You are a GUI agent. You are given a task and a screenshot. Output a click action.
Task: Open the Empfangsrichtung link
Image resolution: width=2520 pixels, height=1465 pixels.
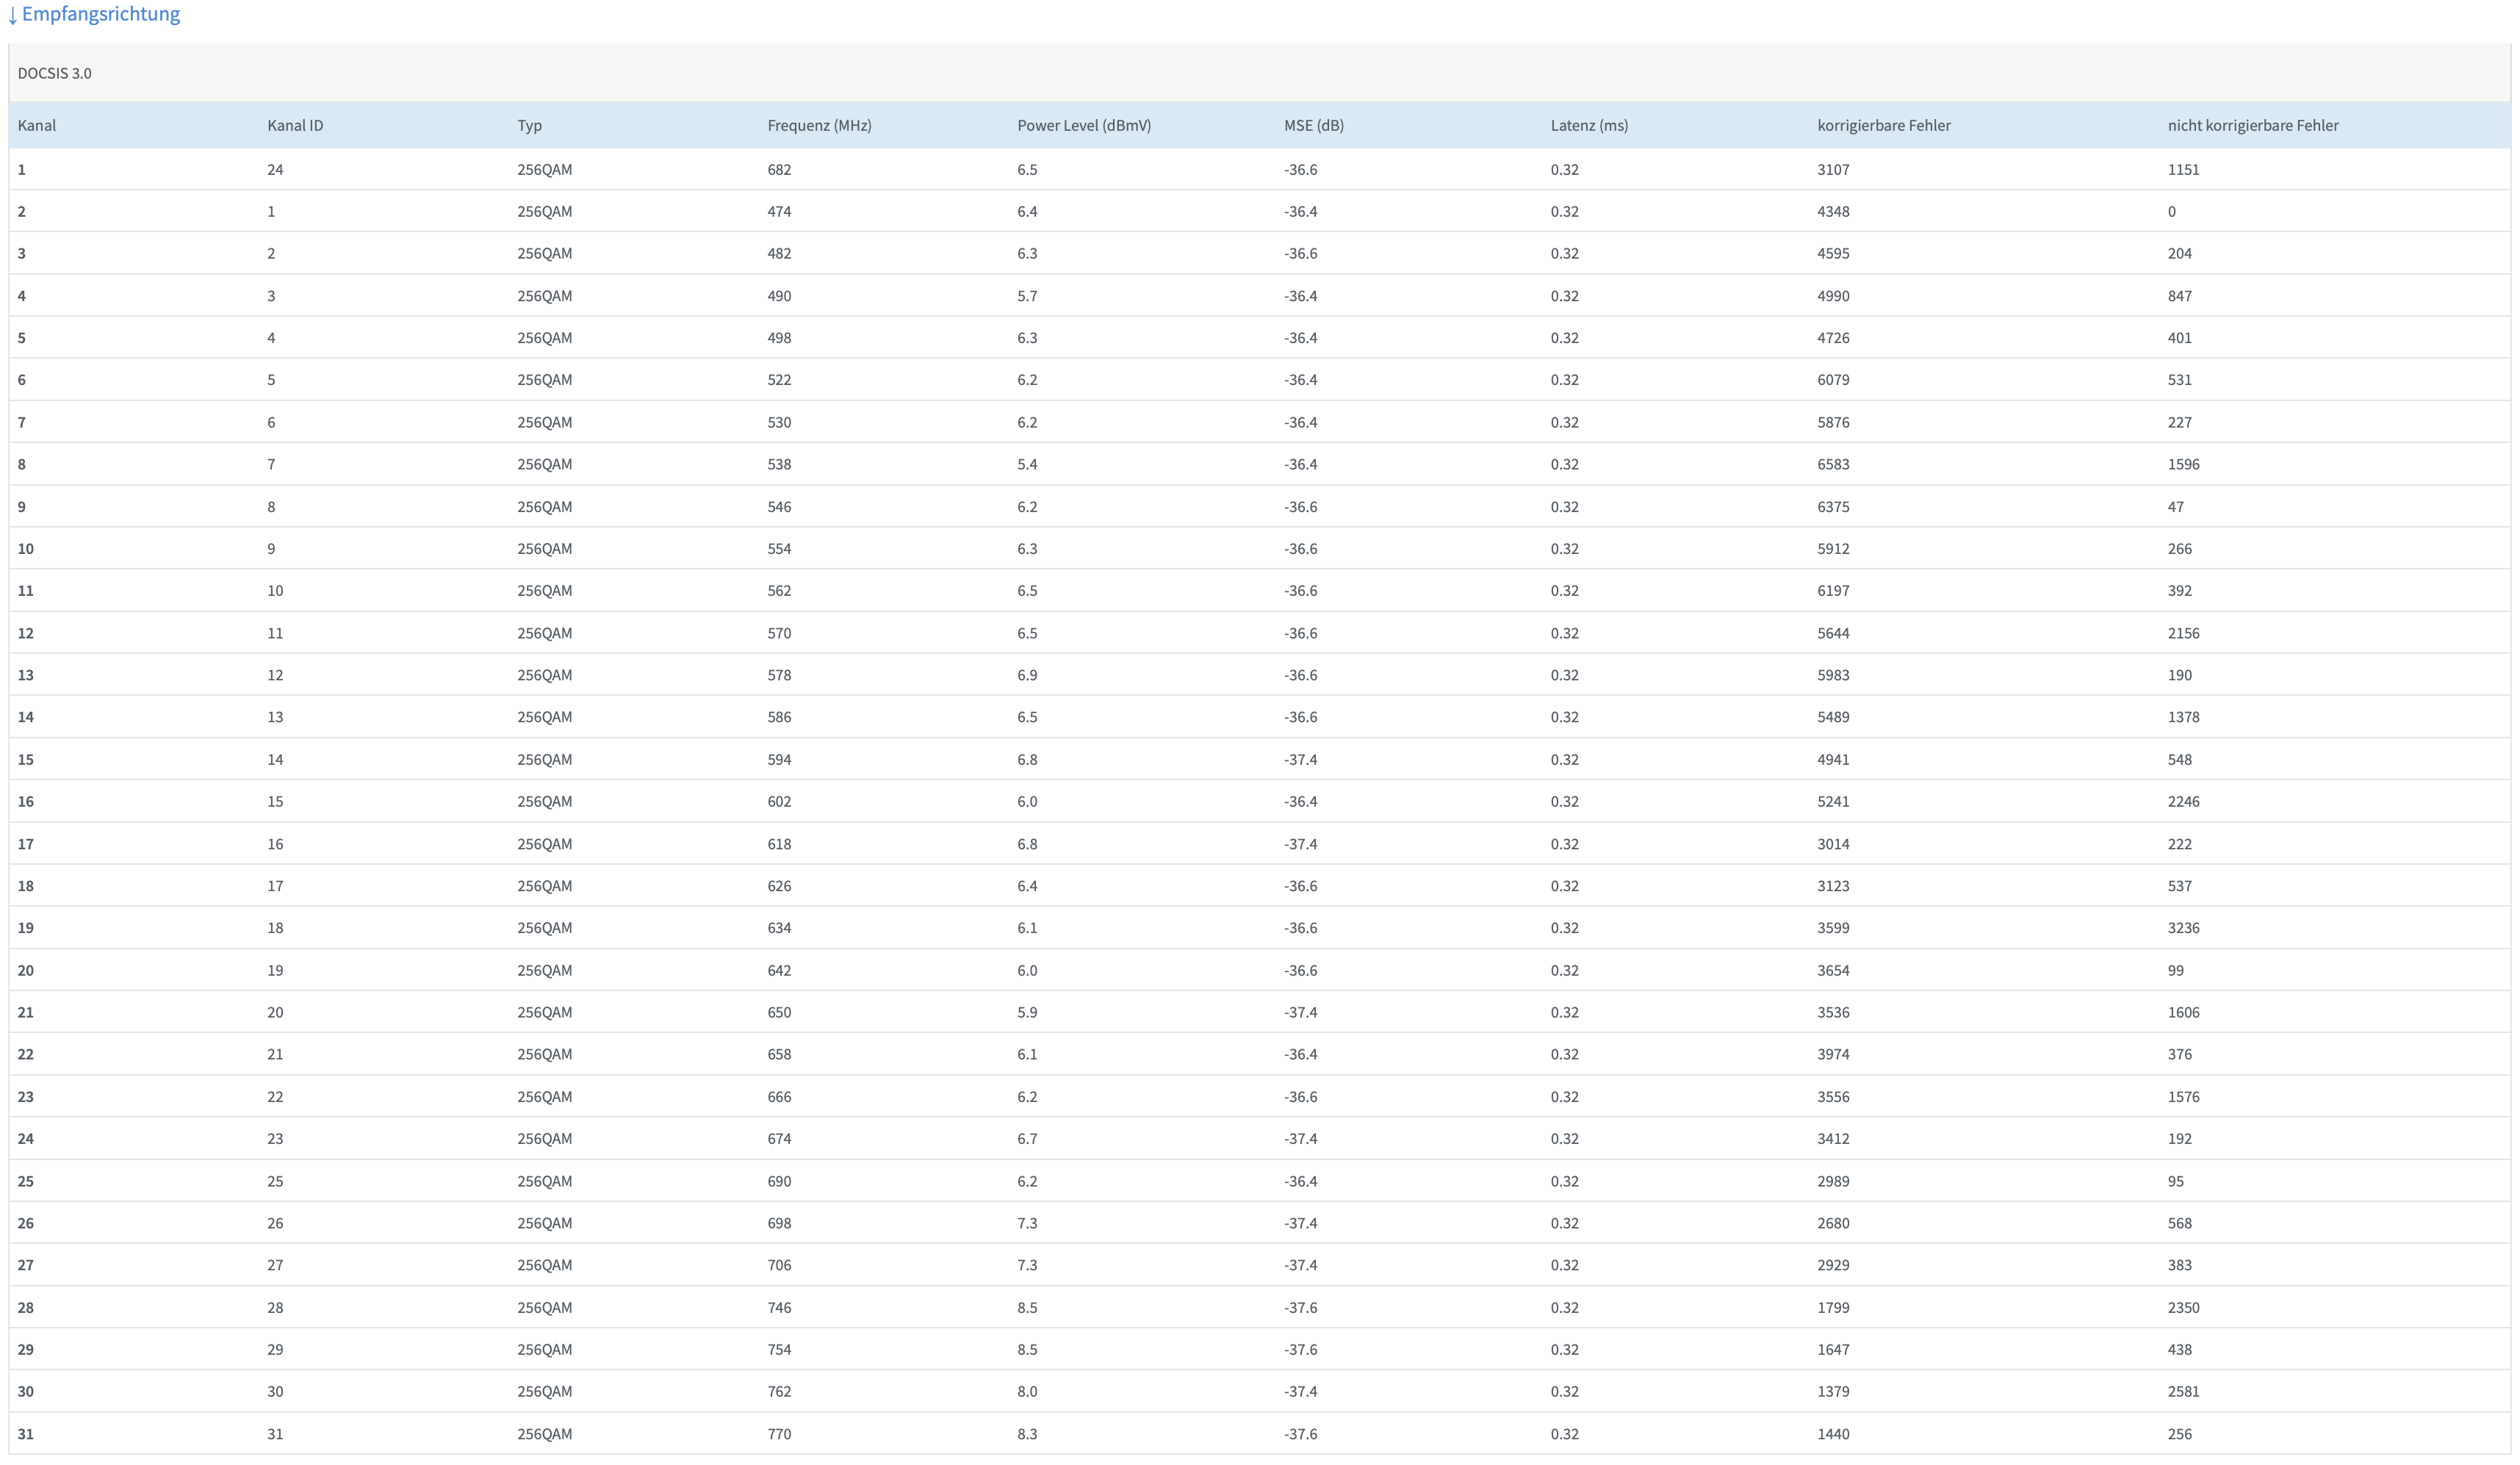100,14
